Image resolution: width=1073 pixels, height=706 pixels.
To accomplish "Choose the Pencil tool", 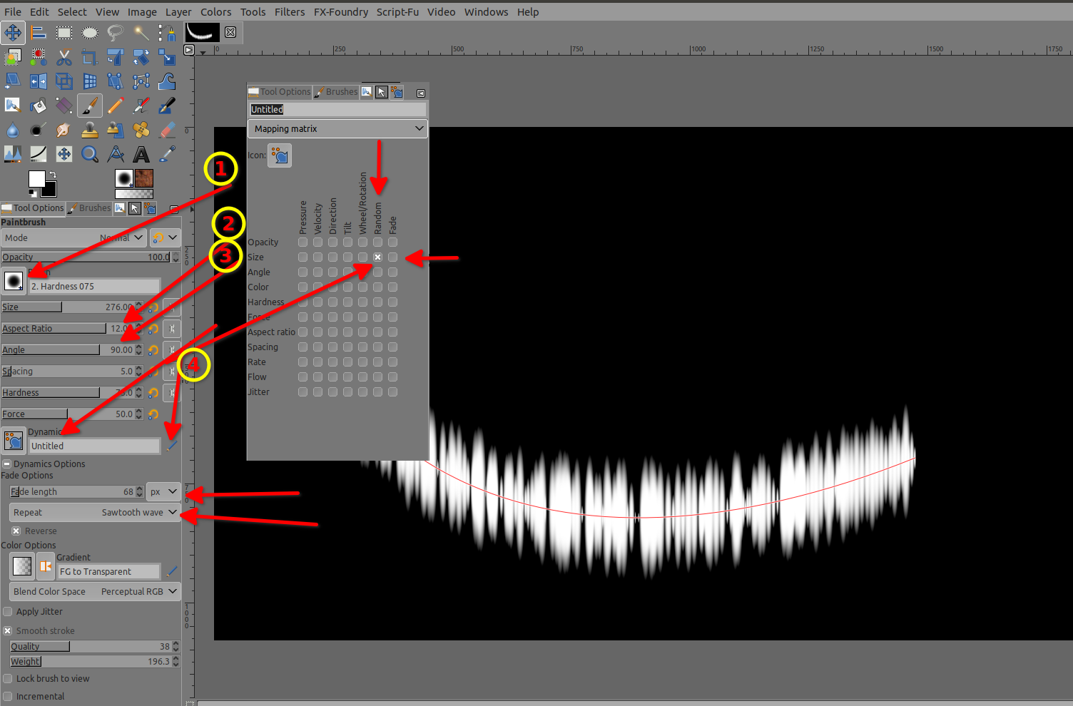I will pyautogui.click(x=116, y=106).
